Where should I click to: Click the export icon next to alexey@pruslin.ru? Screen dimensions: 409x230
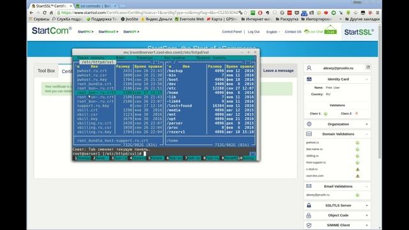coord(368,67)
